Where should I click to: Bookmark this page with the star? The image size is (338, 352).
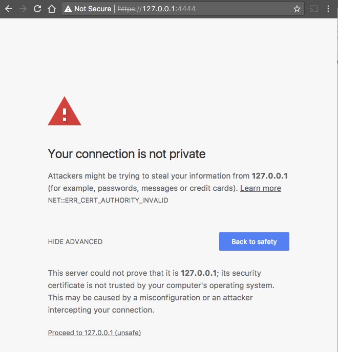point(297,9)
